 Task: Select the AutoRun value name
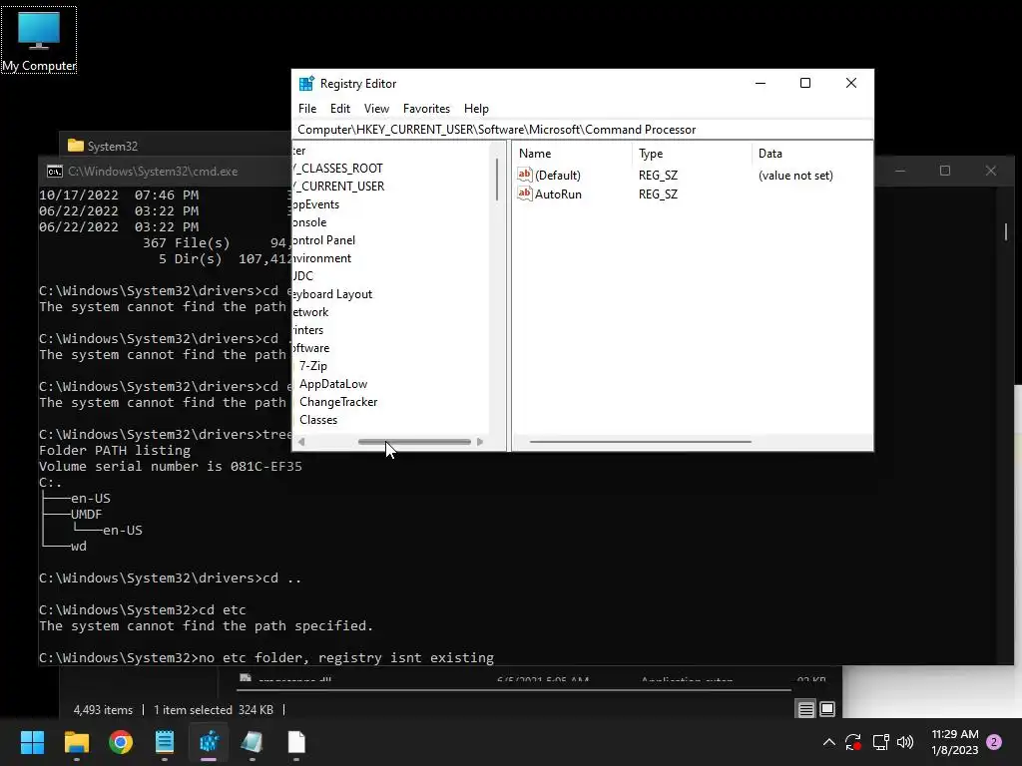click(x=558, y=194)
